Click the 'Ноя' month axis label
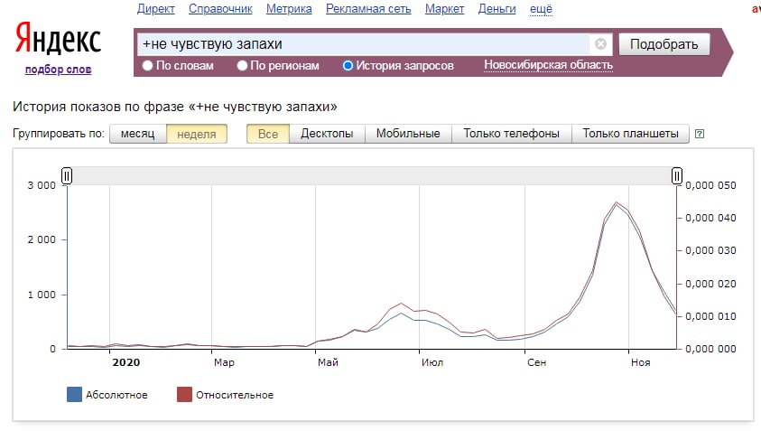761x431 pixels. click(x=641, y=362)
